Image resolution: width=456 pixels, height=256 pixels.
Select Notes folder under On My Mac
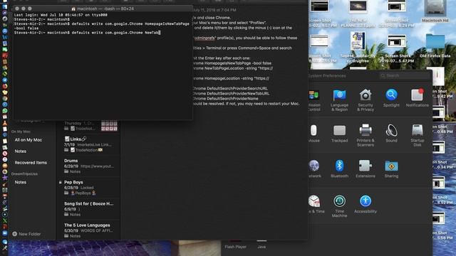click(21, 151)
